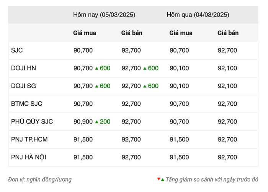This screenshot has width=268, height=192.
Task: Click PHÚ QUÝ SJC today's sell price 92,700
Action: click(x=131, y=121)
